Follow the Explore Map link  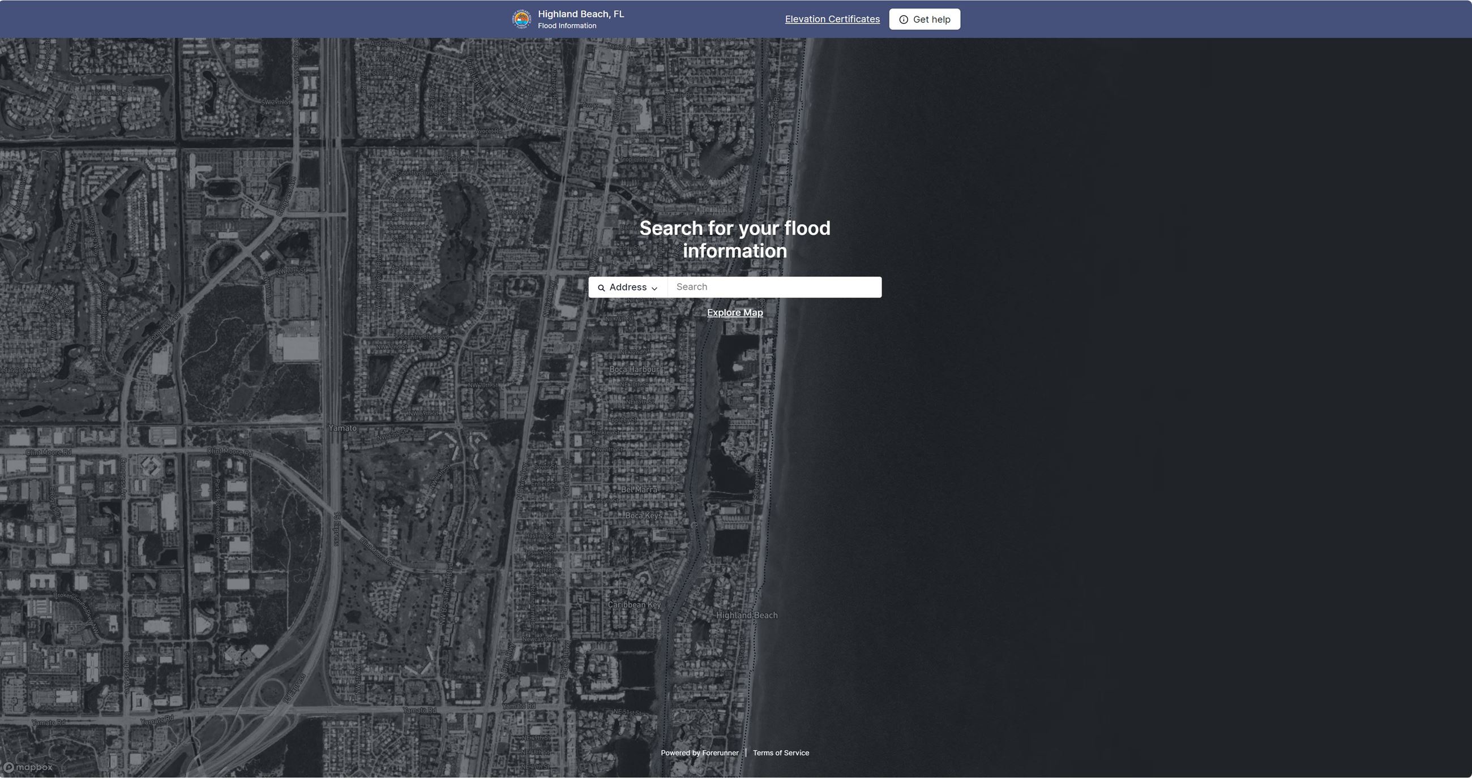(x=735, y=312)
